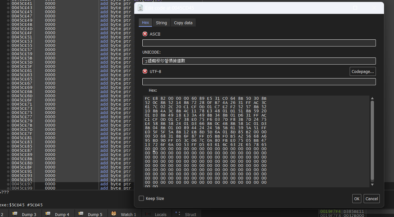The height and width of the screenshot is (217, 394).
Task: Open the Watch 1 tab
Action: click(x=124, y=214)
